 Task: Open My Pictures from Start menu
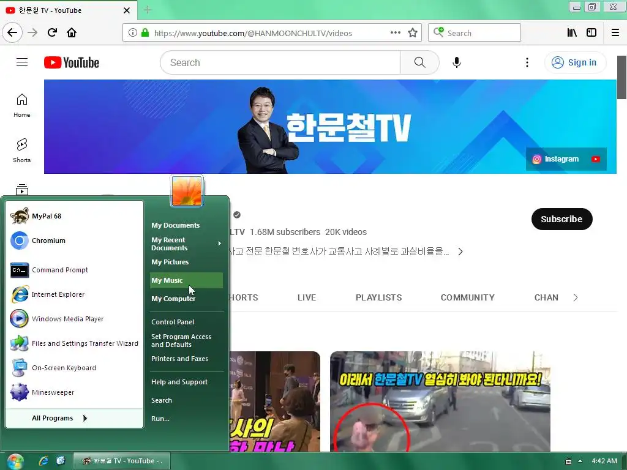pos(186,262)
